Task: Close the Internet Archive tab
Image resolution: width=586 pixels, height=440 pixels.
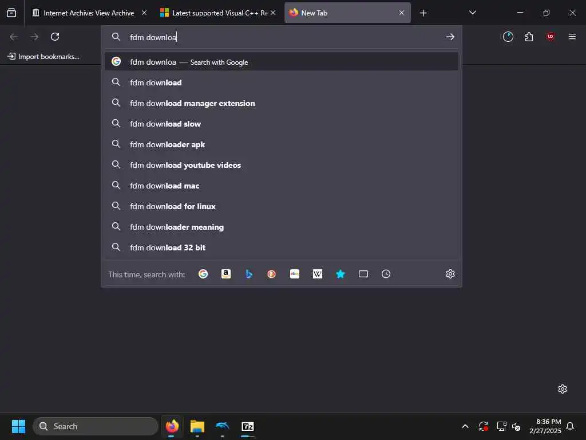Action: point(144,13)
